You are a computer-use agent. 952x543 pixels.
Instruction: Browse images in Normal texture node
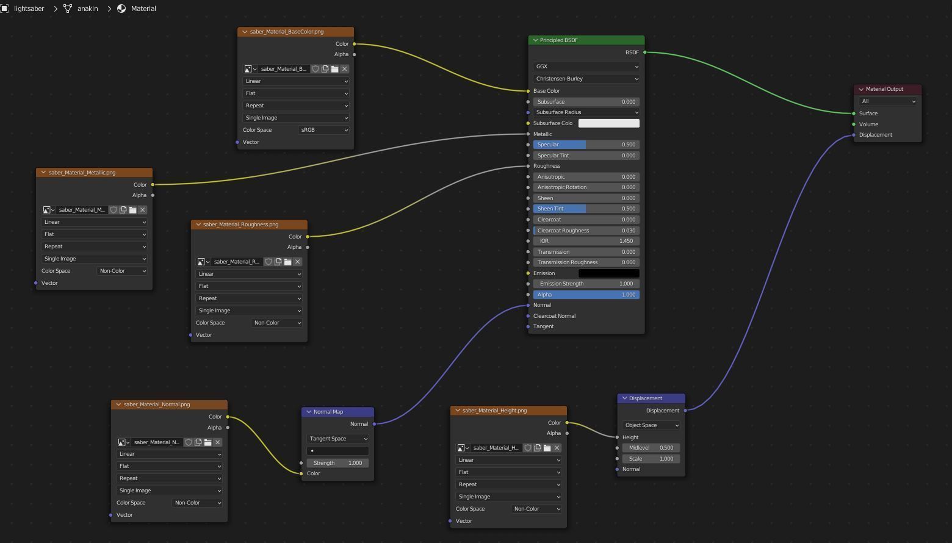coord(123,442)
